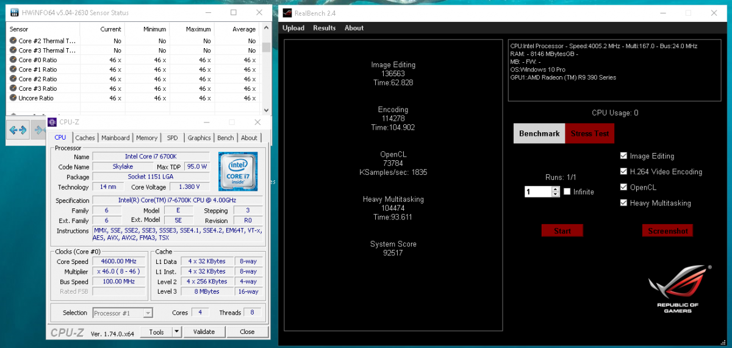Click the Runs number input field

538,191
